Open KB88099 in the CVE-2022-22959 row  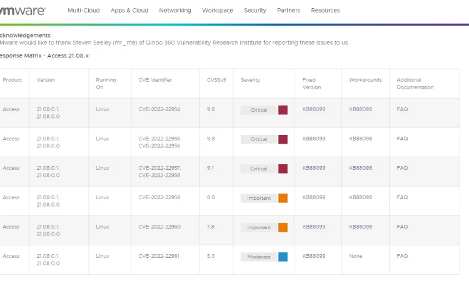(314, 197)
